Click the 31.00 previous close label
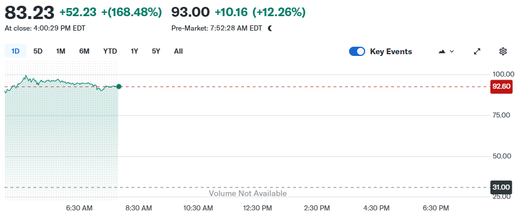525x218 pixels. 501,187
